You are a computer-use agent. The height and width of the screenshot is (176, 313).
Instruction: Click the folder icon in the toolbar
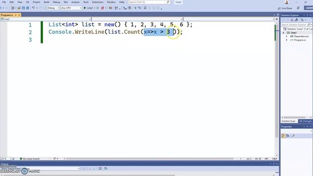tap(111, 8)
